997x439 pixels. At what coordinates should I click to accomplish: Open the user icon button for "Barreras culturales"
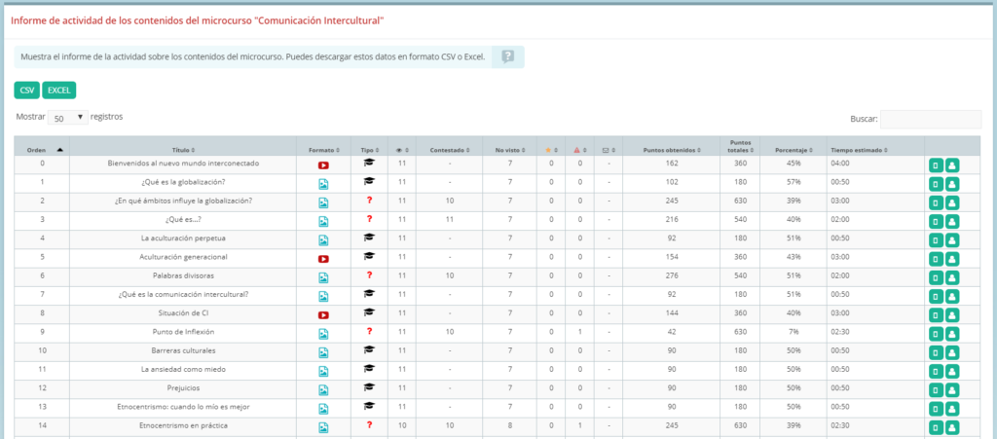pos(952,352)
